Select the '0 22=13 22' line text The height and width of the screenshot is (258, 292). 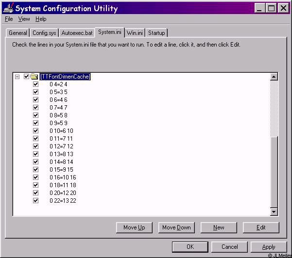pyautogui.click(x=63, y=201)
